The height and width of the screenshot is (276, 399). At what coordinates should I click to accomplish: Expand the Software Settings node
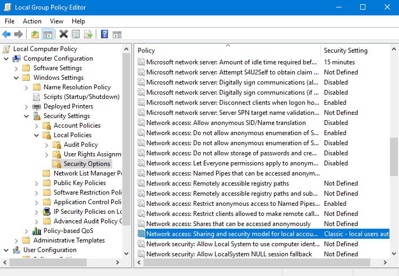(x=16, y=69)
